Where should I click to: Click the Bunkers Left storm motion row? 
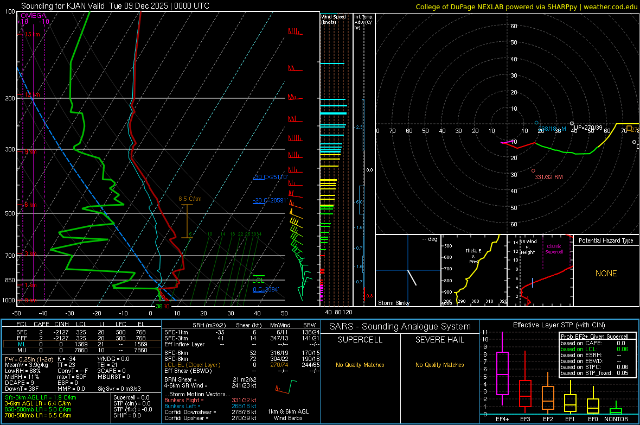click(x=210, y=406)
